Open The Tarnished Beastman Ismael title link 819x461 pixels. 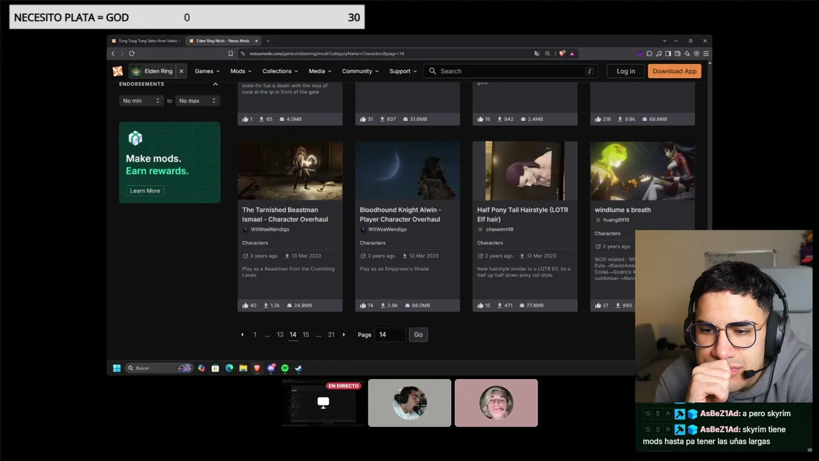click(x=285, y=214)
